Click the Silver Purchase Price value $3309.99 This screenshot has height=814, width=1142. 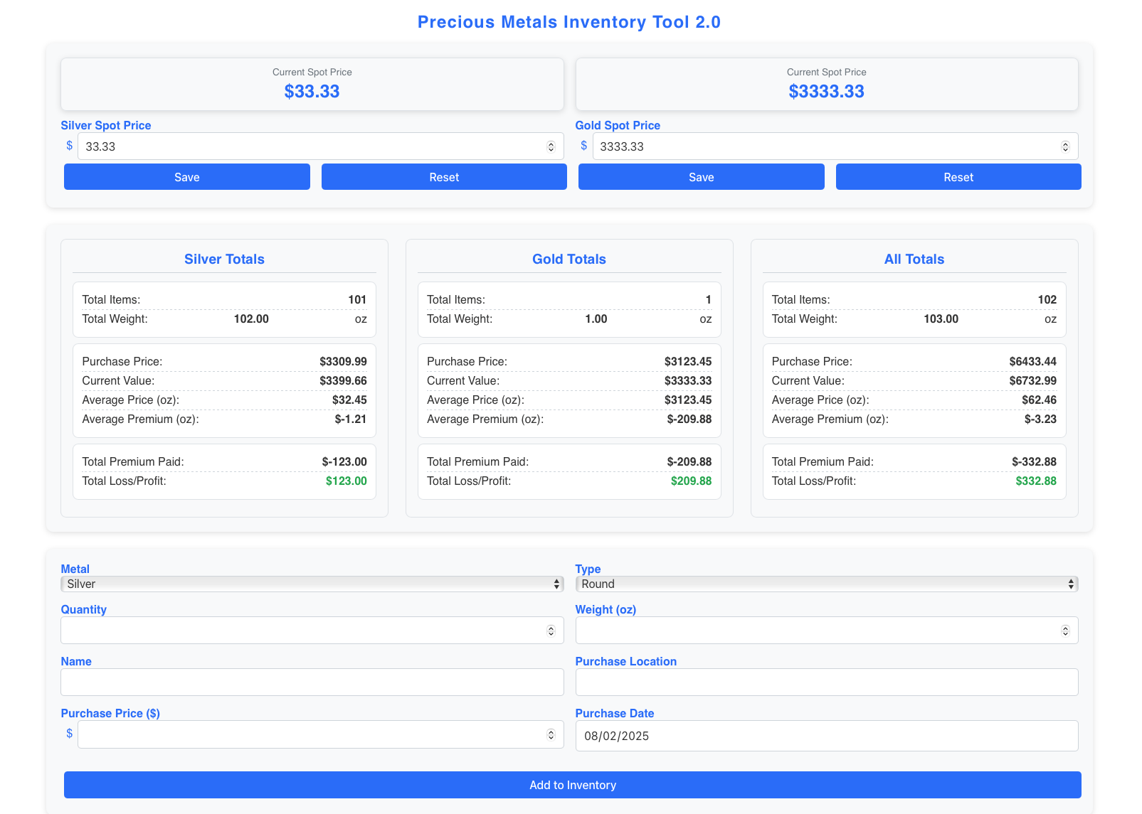click(343, 362)
